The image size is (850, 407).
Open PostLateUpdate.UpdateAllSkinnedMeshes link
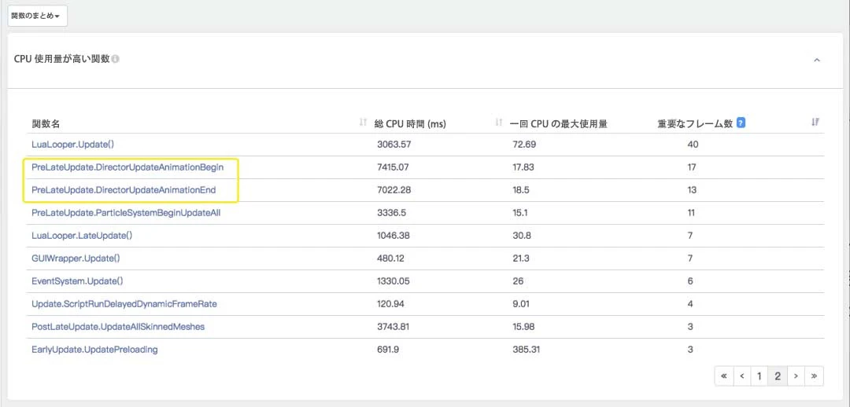118,326
